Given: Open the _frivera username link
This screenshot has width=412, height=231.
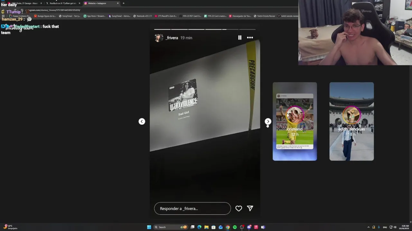Looking at the screenshot, I should click(172, 38).
